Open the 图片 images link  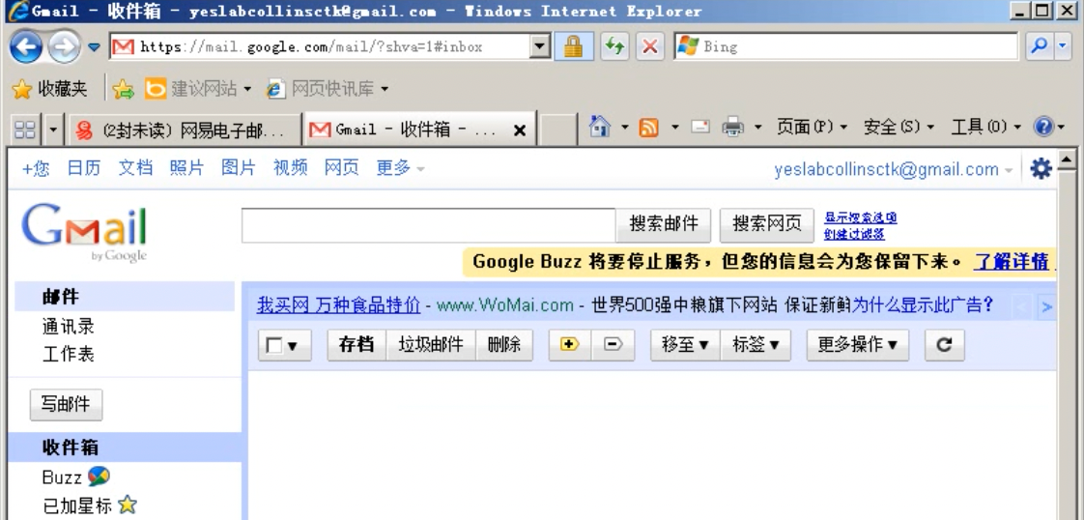(x=239, y=168)
